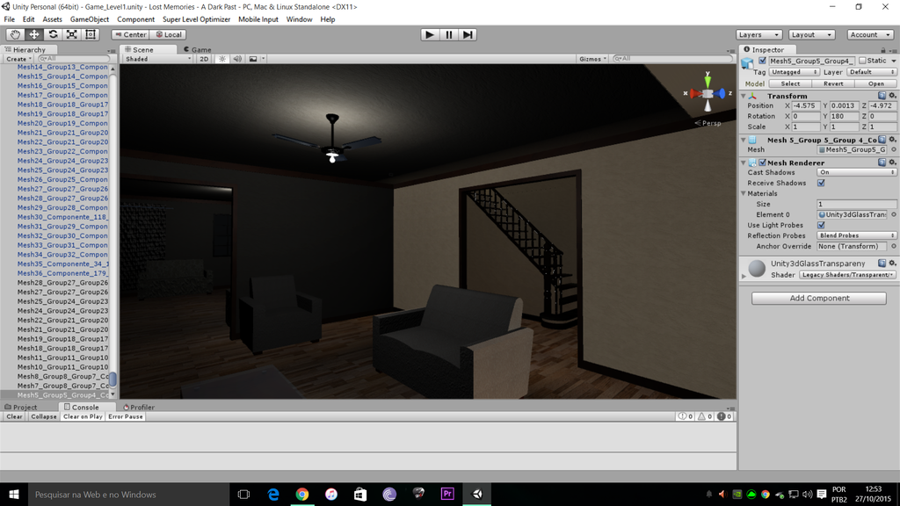900x506 pixels.
Task: Click Hierarchy vertical scrollbar
Action: [113, 379]
